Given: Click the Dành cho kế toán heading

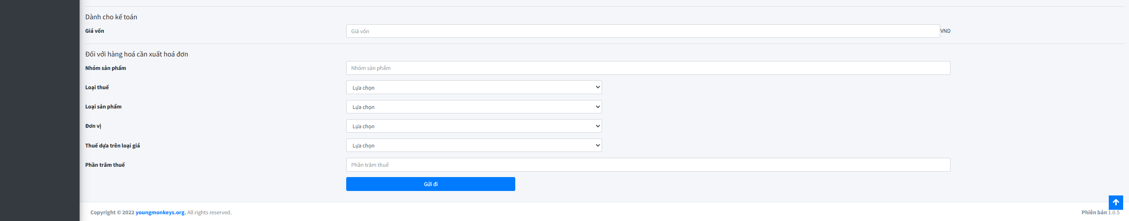Looking at the screenshot, I should click(111, 17).
